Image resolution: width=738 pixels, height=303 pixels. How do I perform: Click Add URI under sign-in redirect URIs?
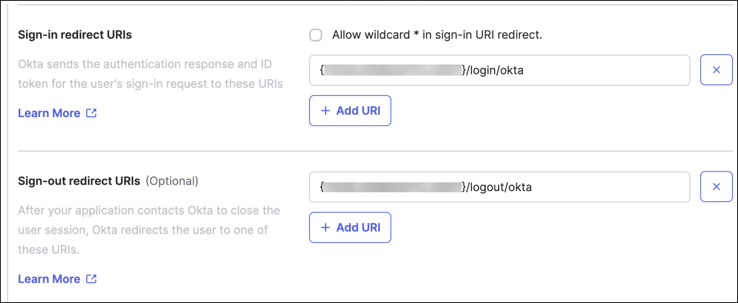coord(350,111)
